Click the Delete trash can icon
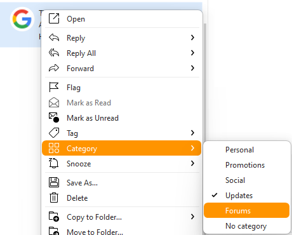The height and width of the screenshot is (235, 292). 54,198
